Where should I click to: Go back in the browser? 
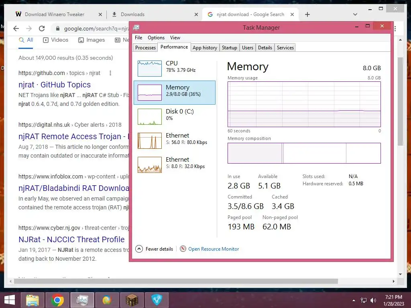click(16, 28)
